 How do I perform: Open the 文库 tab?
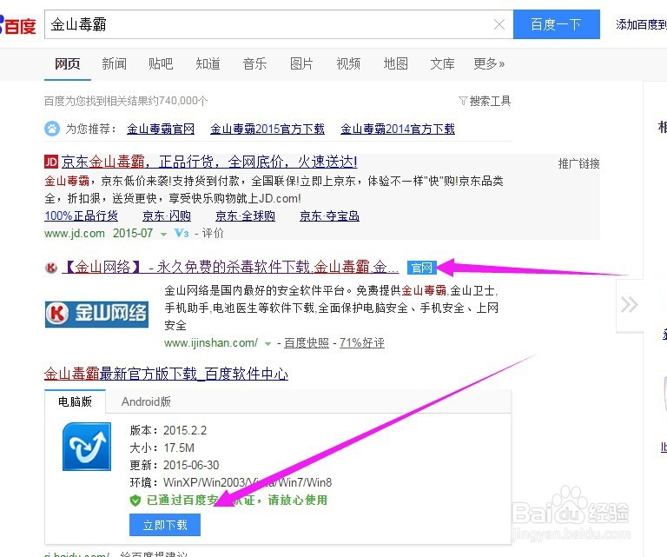442,63
